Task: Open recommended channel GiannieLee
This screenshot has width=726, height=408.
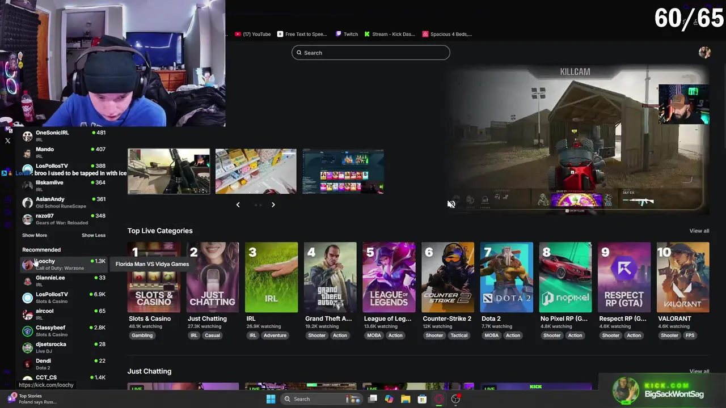Action: (x=64, y=280)
